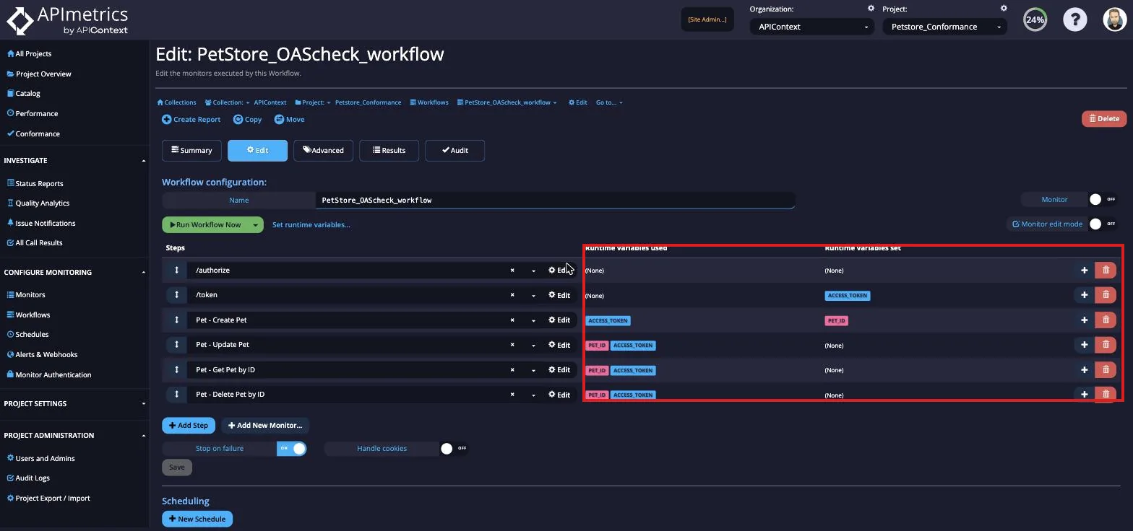The height and width of the screenshot is (531, 1133).
Task: Switch to the Advanced tab
Action: 323,150
